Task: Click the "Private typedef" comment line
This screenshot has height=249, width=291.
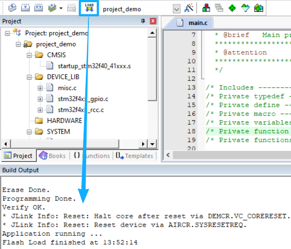Action: [x=252, y=96]
